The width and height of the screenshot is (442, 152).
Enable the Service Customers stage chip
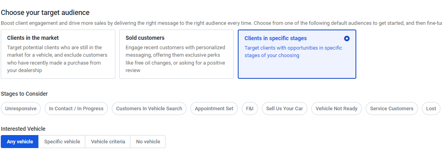(x=391, y=108)
